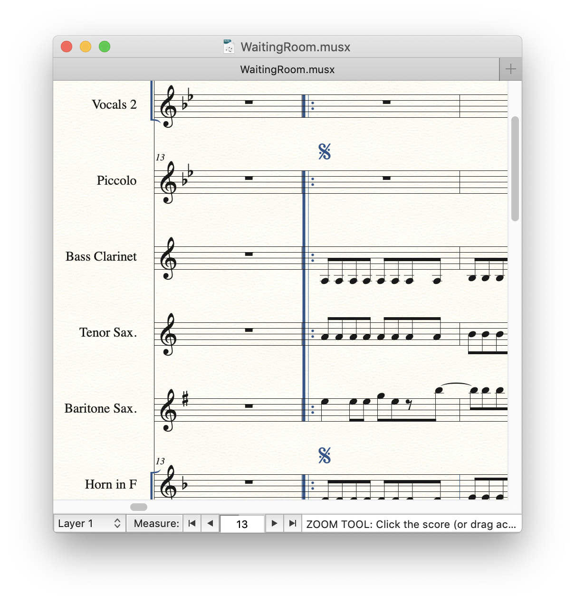Select the WaitingRoom.musx document tab

pos(287,69)
